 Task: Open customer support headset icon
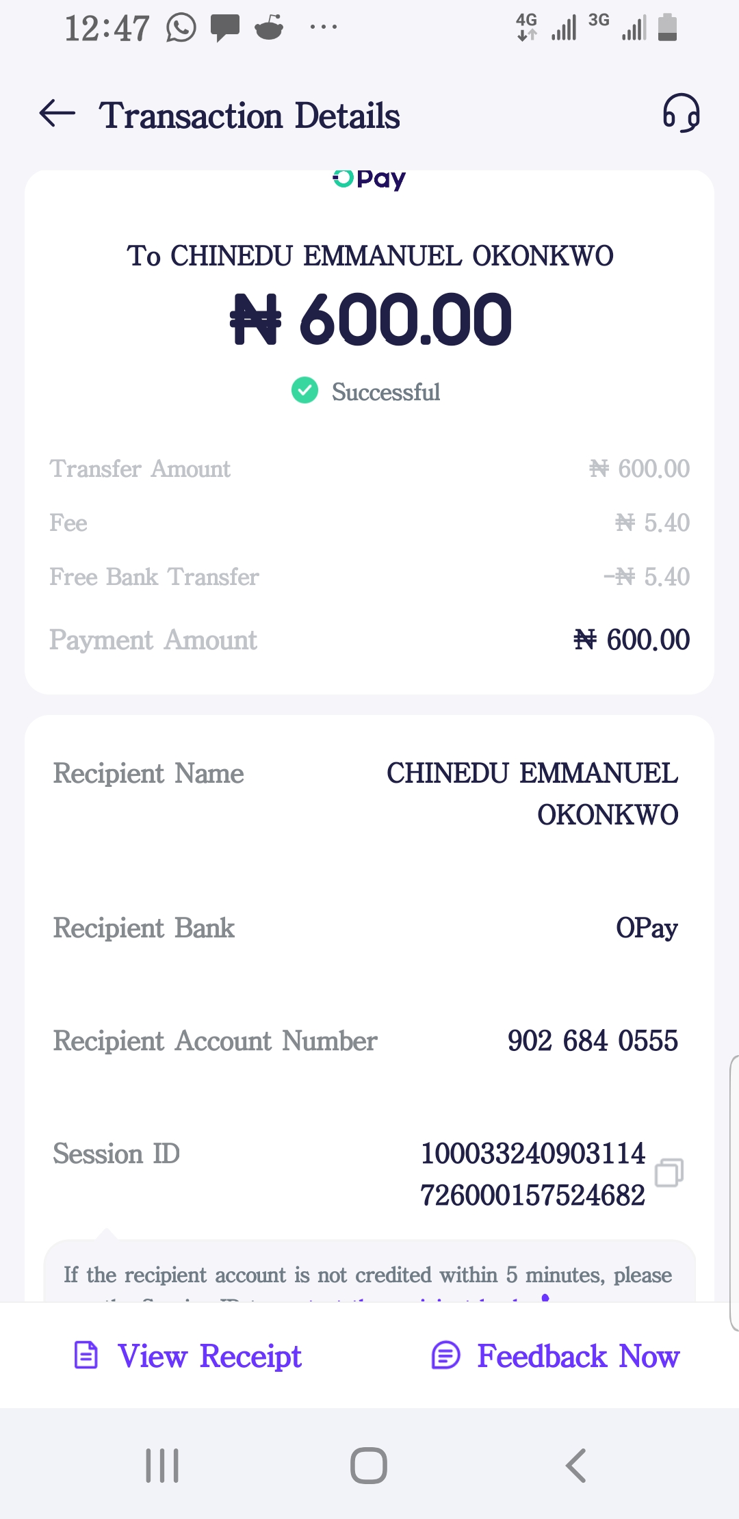681,114
